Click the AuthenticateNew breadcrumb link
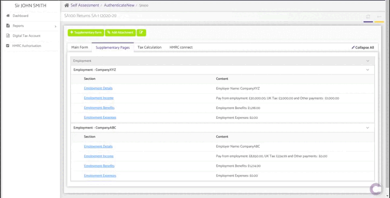Viewport: 390px width, 198px height. (119, 5)
